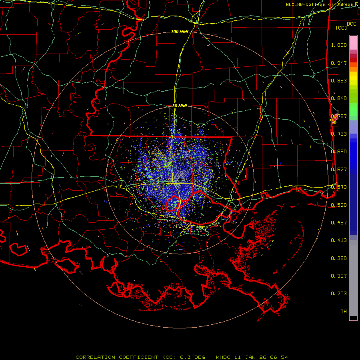Select the 0.253 scale value
Screen dimensions: 360x360
click(339, 294)
